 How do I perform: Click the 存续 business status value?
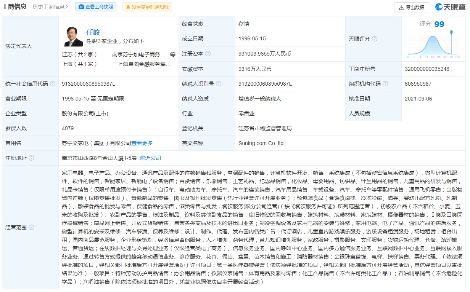click(x=244, y=24)
